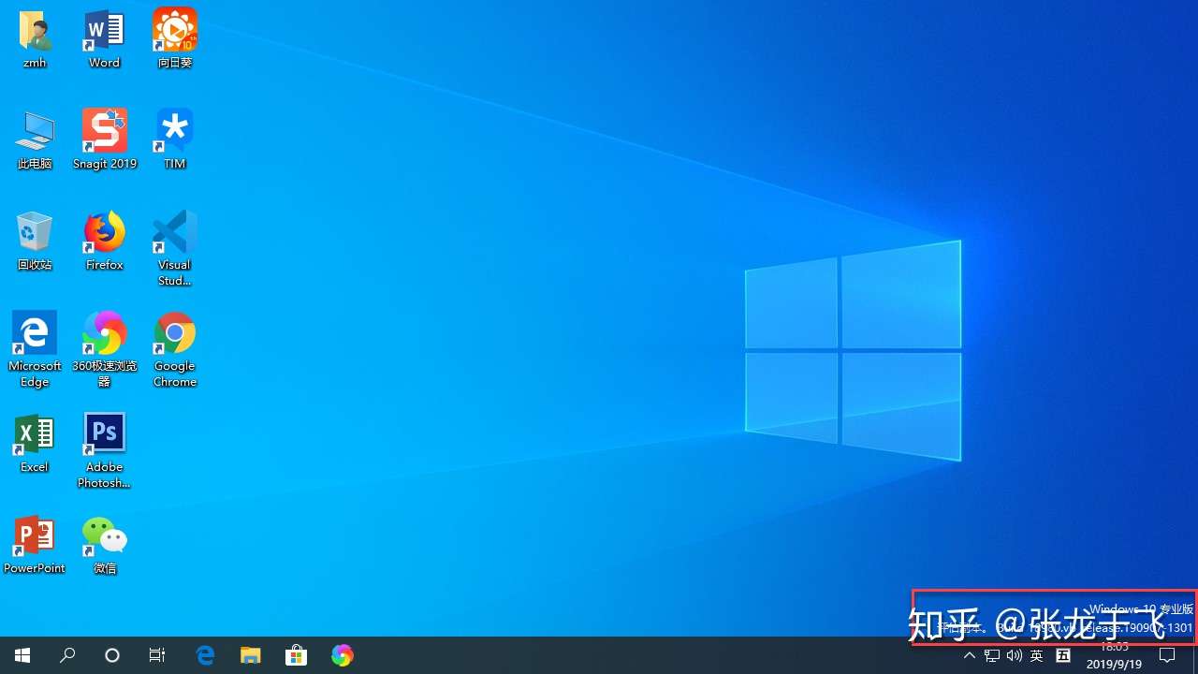Click the 五 input method tray icon
This screenshot has width=1198, height=674.
coord(1063,655)
